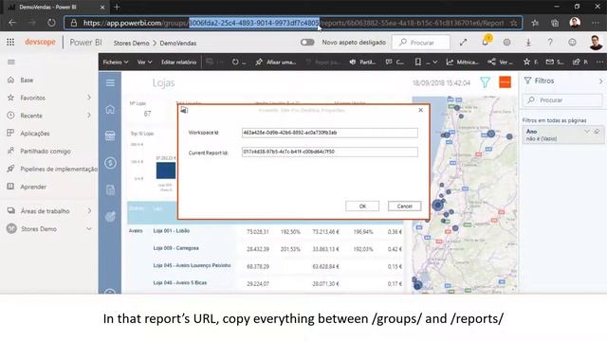Image resolution: width=607 pixels, height=341 pixels.
Task: Open the browser favorites list icon
Action: pyautogui.click(x=535, y=23)
